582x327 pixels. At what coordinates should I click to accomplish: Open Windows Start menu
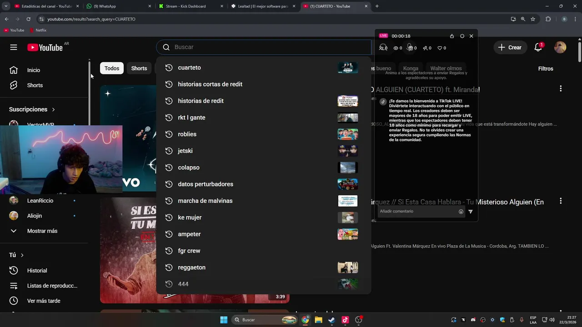point(224,320)
